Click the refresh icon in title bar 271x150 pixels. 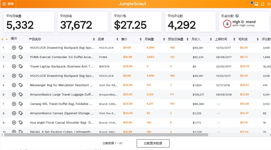(x=263, y=4)
